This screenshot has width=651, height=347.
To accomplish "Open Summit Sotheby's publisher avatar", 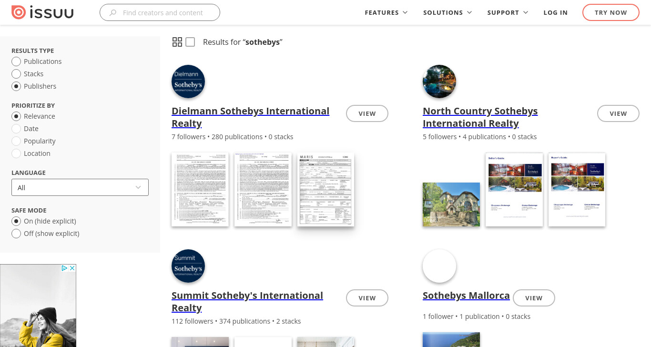I will pyautogui.click(x=188, y=266).
